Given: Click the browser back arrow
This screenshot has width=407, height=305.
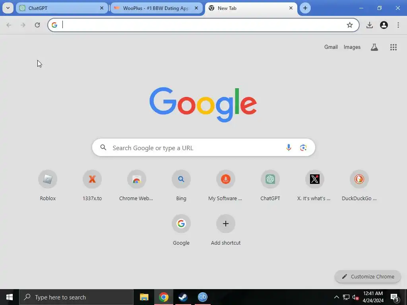Looking at the screenshot, I should (x=9, y=25).
